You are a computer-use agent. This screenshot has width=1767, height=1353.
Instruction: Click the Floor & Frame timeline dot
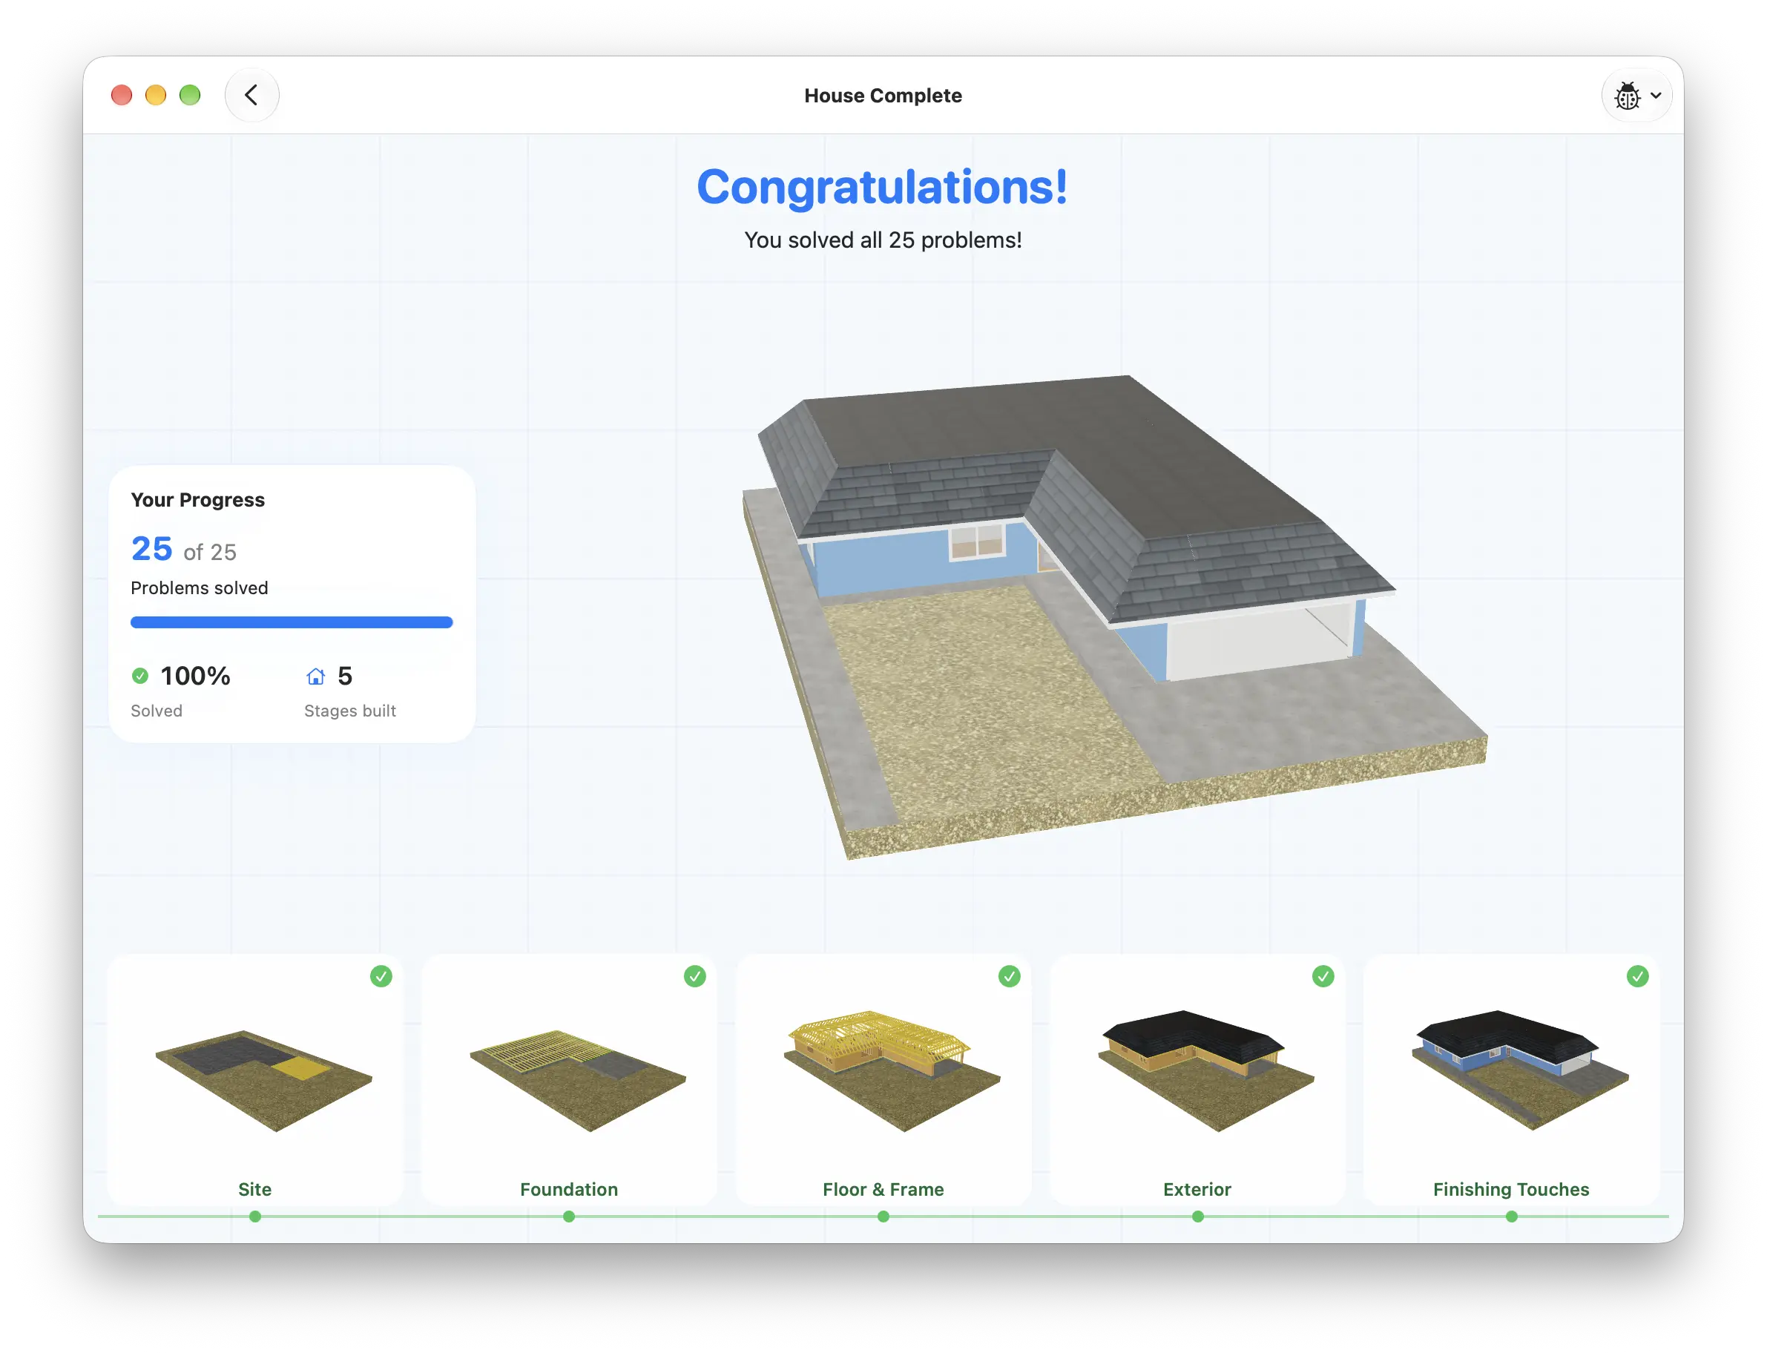pos(883,1217)
